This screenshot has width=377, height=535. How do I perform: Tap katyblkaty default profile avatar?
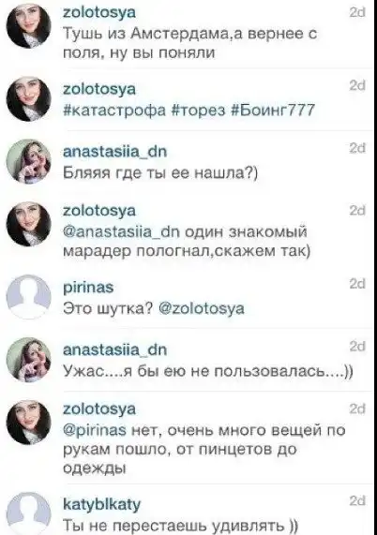(29, 513)
